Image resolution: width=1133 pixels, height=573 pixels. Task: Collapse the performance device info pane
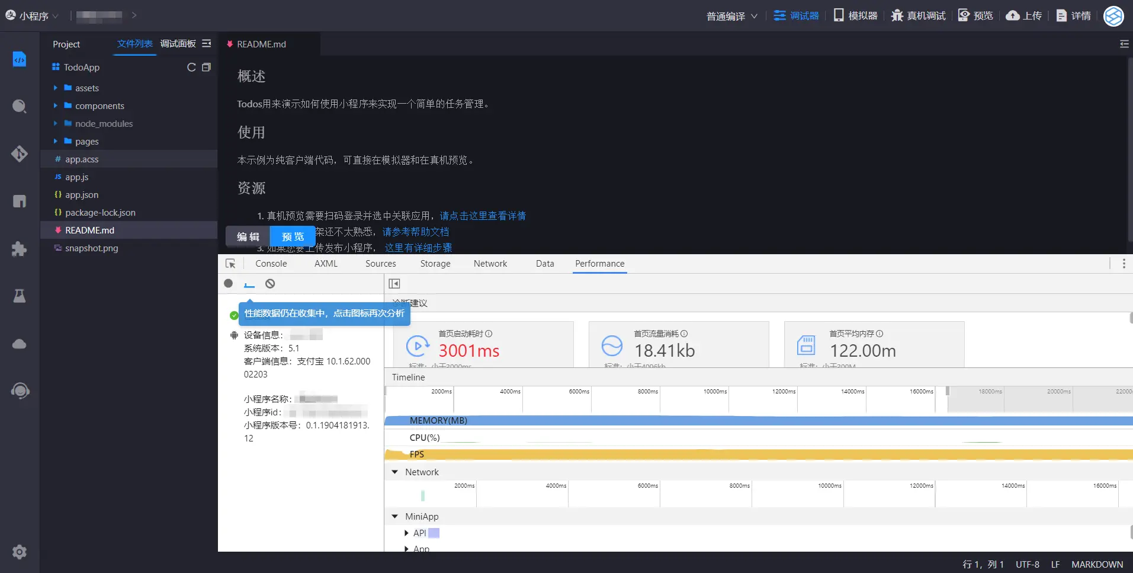click(394, 284)
